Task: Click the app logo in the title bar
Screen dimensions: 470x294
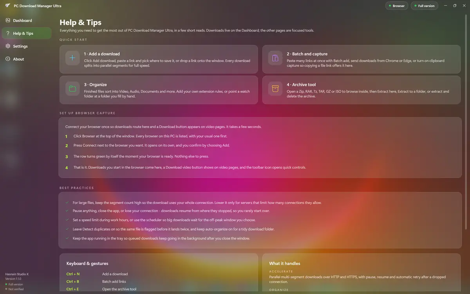Action: click(x=7, y=5)
